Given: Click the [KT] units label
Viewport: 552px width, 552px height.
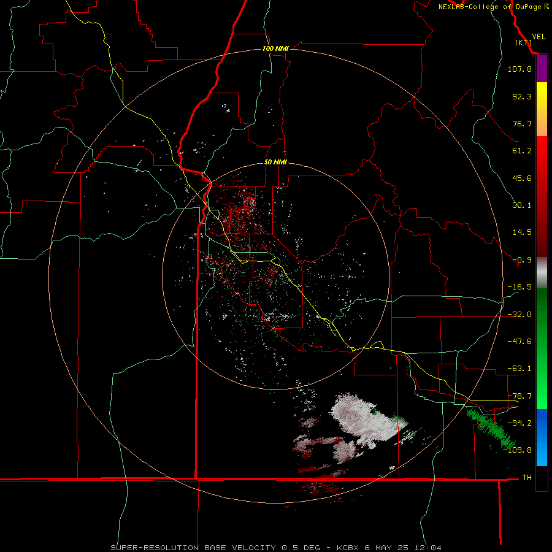Looking at the screenshot, I should (523, 42).
